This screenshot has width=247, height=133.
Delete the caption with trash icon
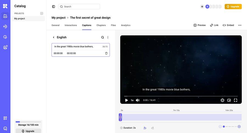click(106, 53)
